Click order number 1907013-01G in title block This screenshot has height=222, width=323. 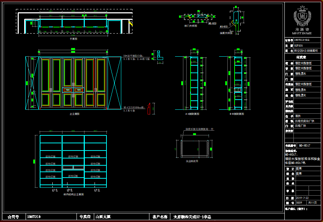tap(302, 40)
